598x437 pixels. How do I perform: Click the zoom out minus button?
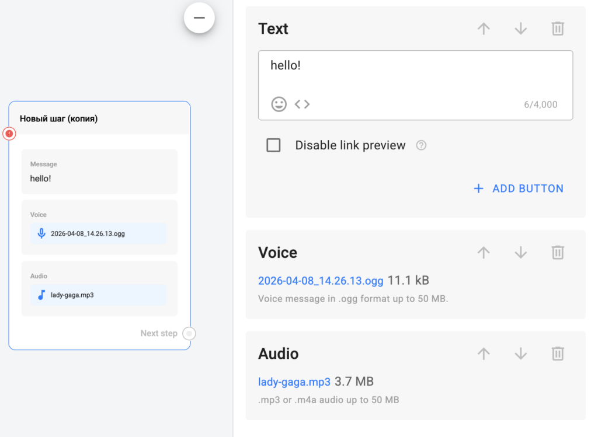click(x=199, y=18)
